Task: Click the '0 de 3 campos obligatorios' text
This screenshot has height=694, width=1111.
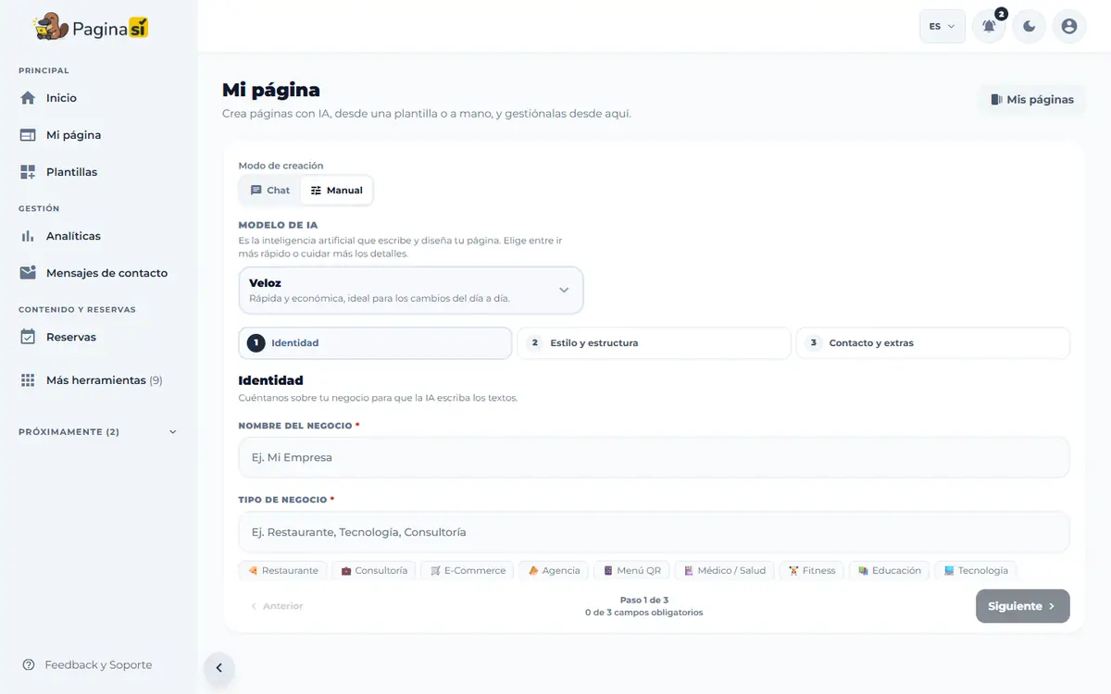Action: 643,613
